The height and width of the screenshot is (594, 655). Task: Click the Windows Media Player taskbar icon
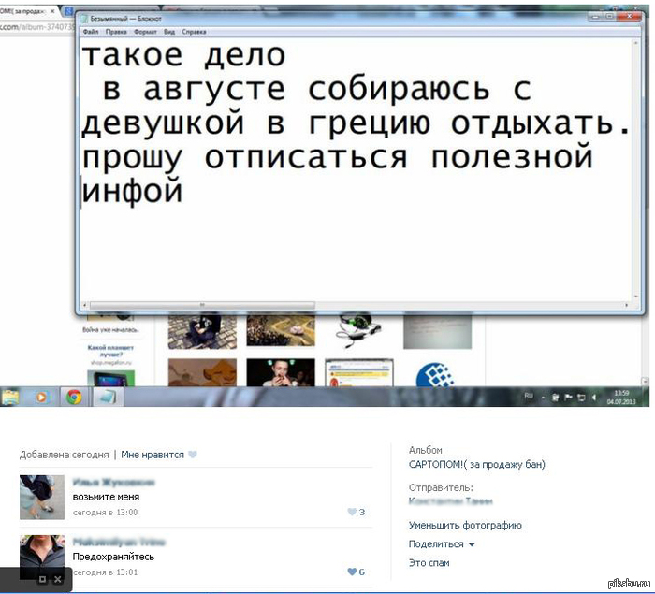click(x=41, y=397)
